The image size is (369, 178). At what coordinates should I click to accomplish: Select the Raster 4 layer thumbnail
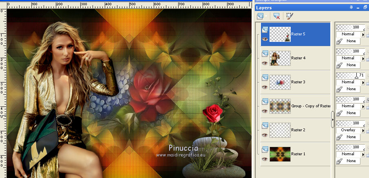(x=280, y=58)
